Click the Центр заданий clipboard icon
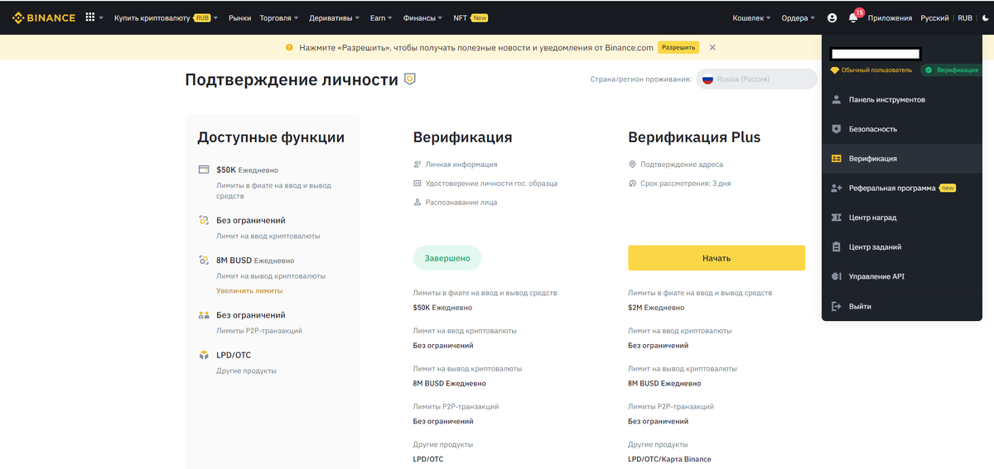Screen dimensions: 994x469 pyautogui.click(x=836, y=247)
